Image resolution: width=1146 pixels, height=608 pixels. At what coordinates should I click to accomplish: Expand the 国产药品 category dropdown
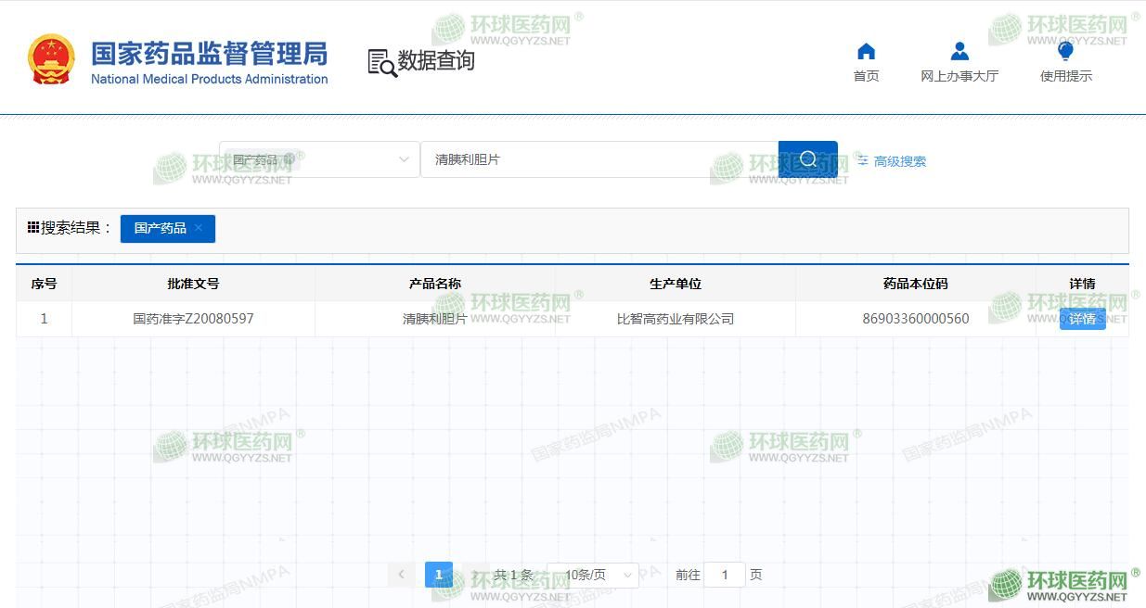click(404, 159)
